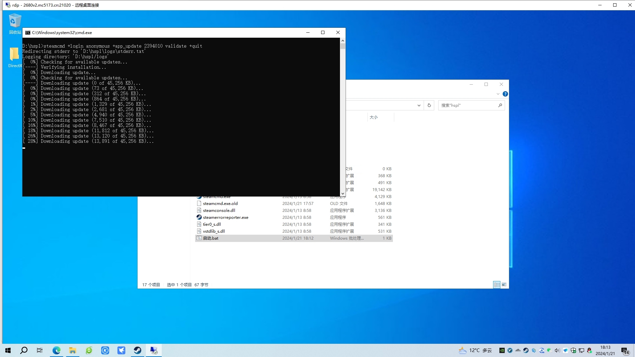
Task: Open WeChat tray icon
Action: [549, 350]
